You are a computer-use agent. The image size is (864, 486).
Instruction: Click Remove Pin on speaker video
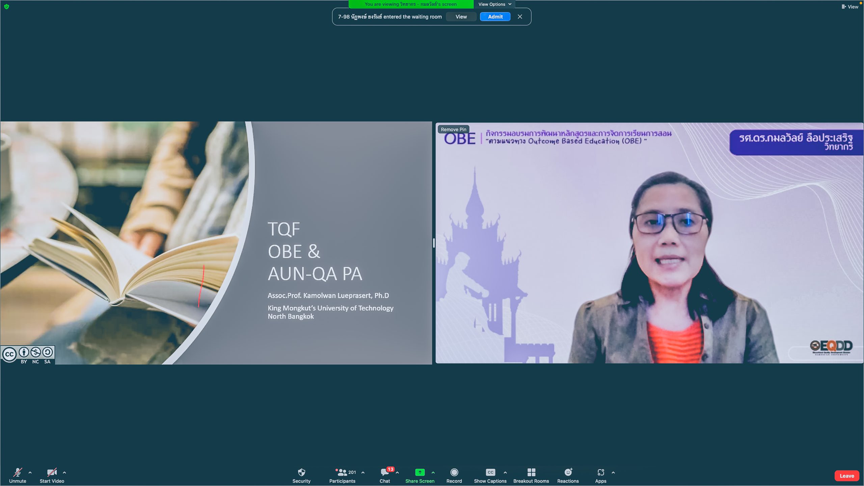(453, 129)
